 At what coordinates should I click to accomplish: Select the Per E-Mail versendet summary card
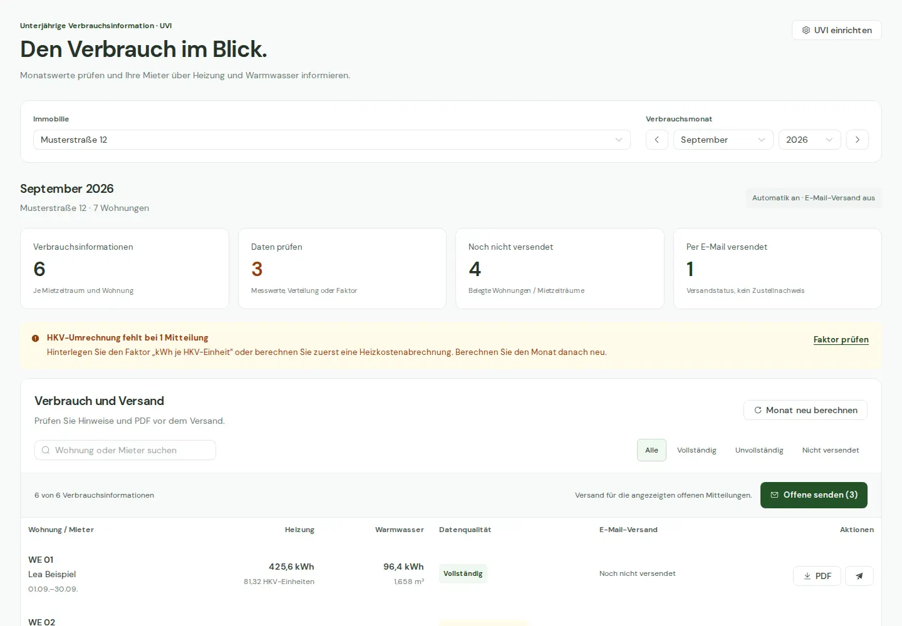coord(777,269)
